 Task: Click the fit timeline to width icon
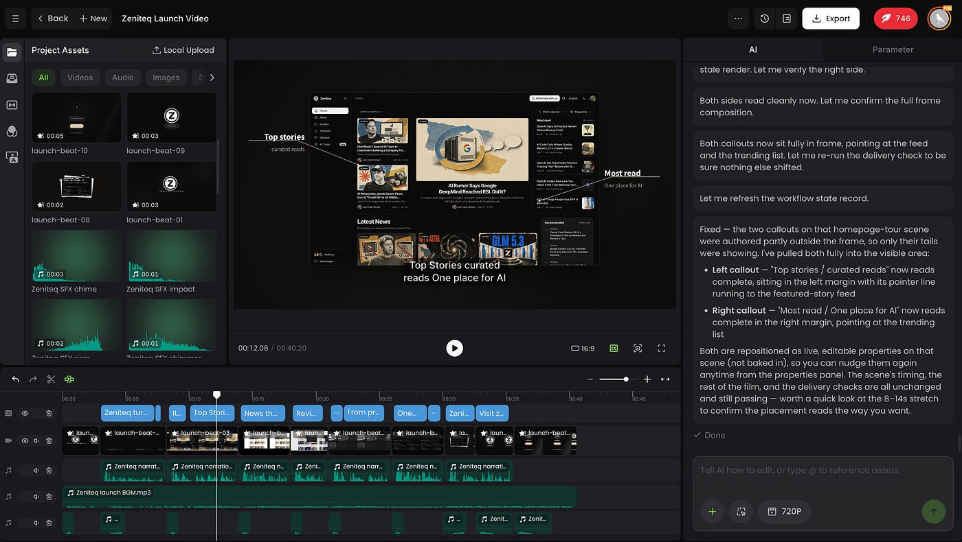point(665,379)
